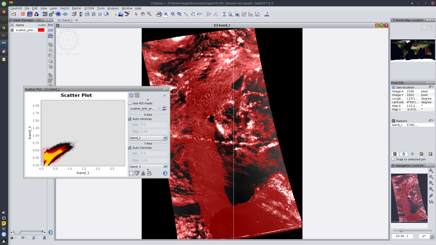Activate the Zoom magnifier tool
Image resolution: width=436 pixels, height=245 pixels.
pyautogui.click(x=149, y=14)
